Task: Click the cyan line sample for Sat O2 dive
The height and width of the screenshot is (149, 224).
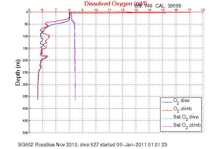Action: [167, 118]
